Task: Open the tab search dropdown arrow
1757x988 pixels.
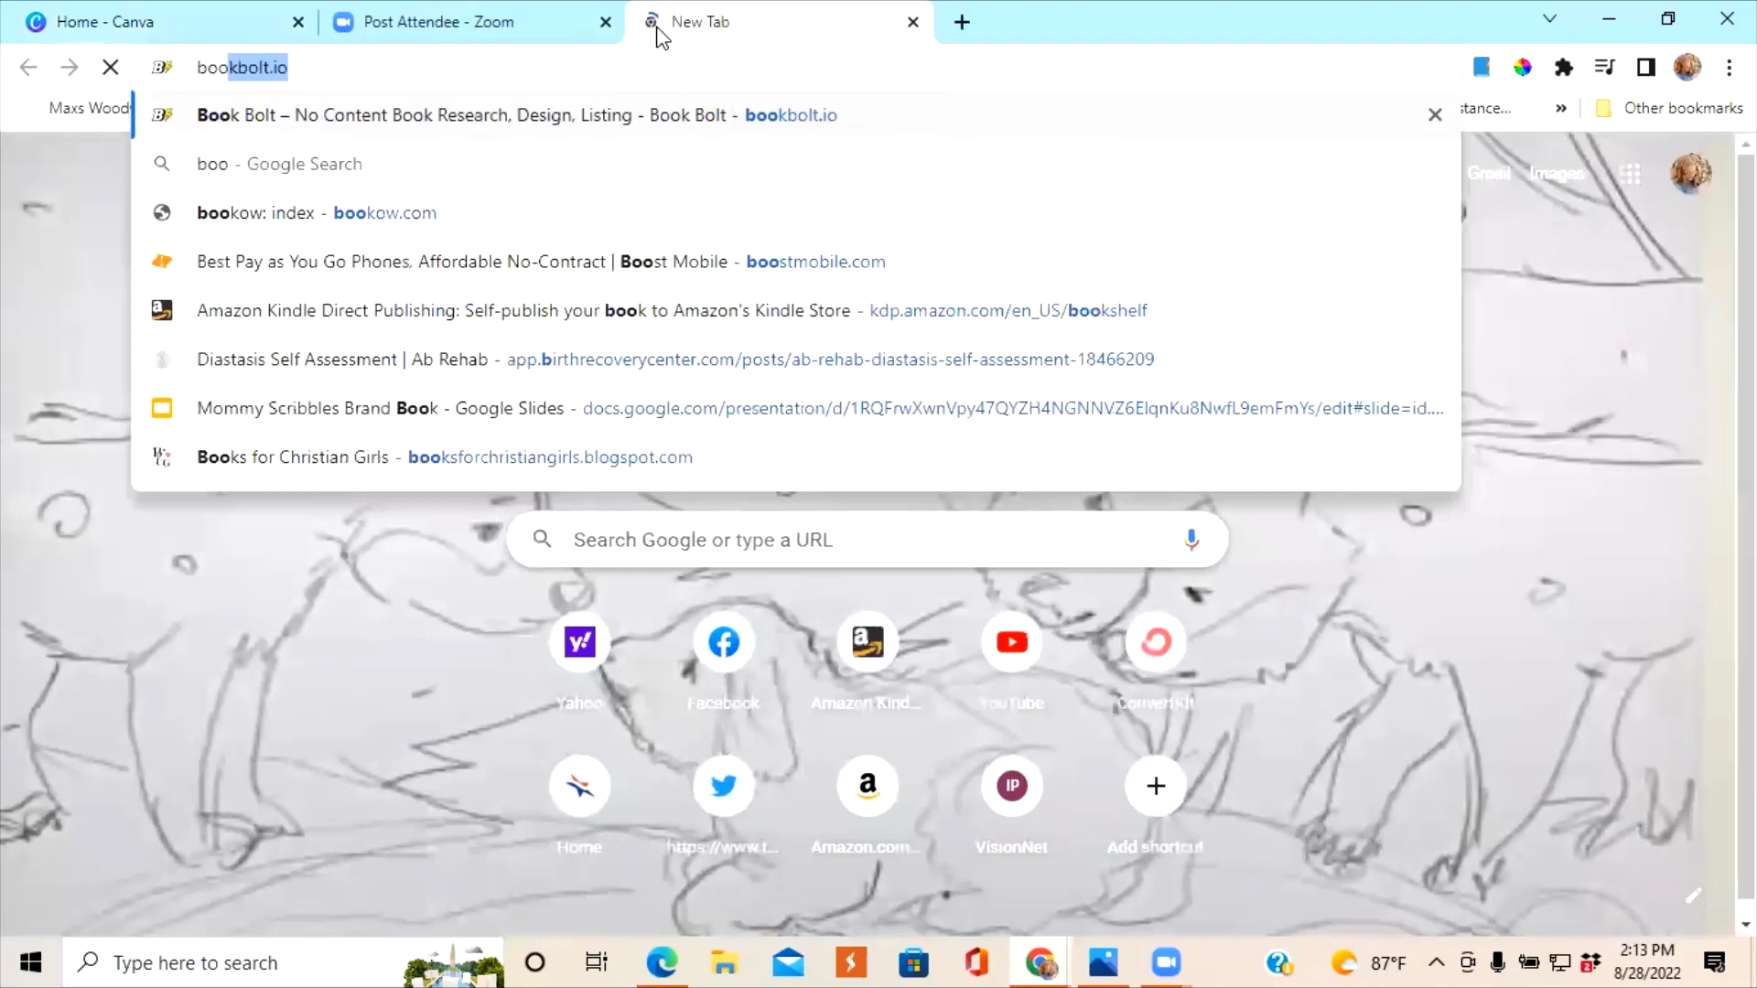Action: 1549,18
